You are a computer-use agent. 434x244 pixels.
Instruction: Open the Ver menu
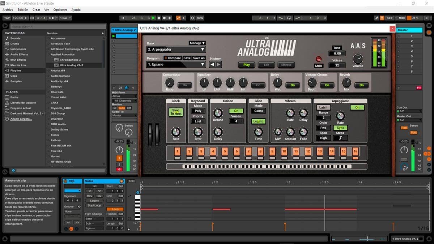coord(47,10)
